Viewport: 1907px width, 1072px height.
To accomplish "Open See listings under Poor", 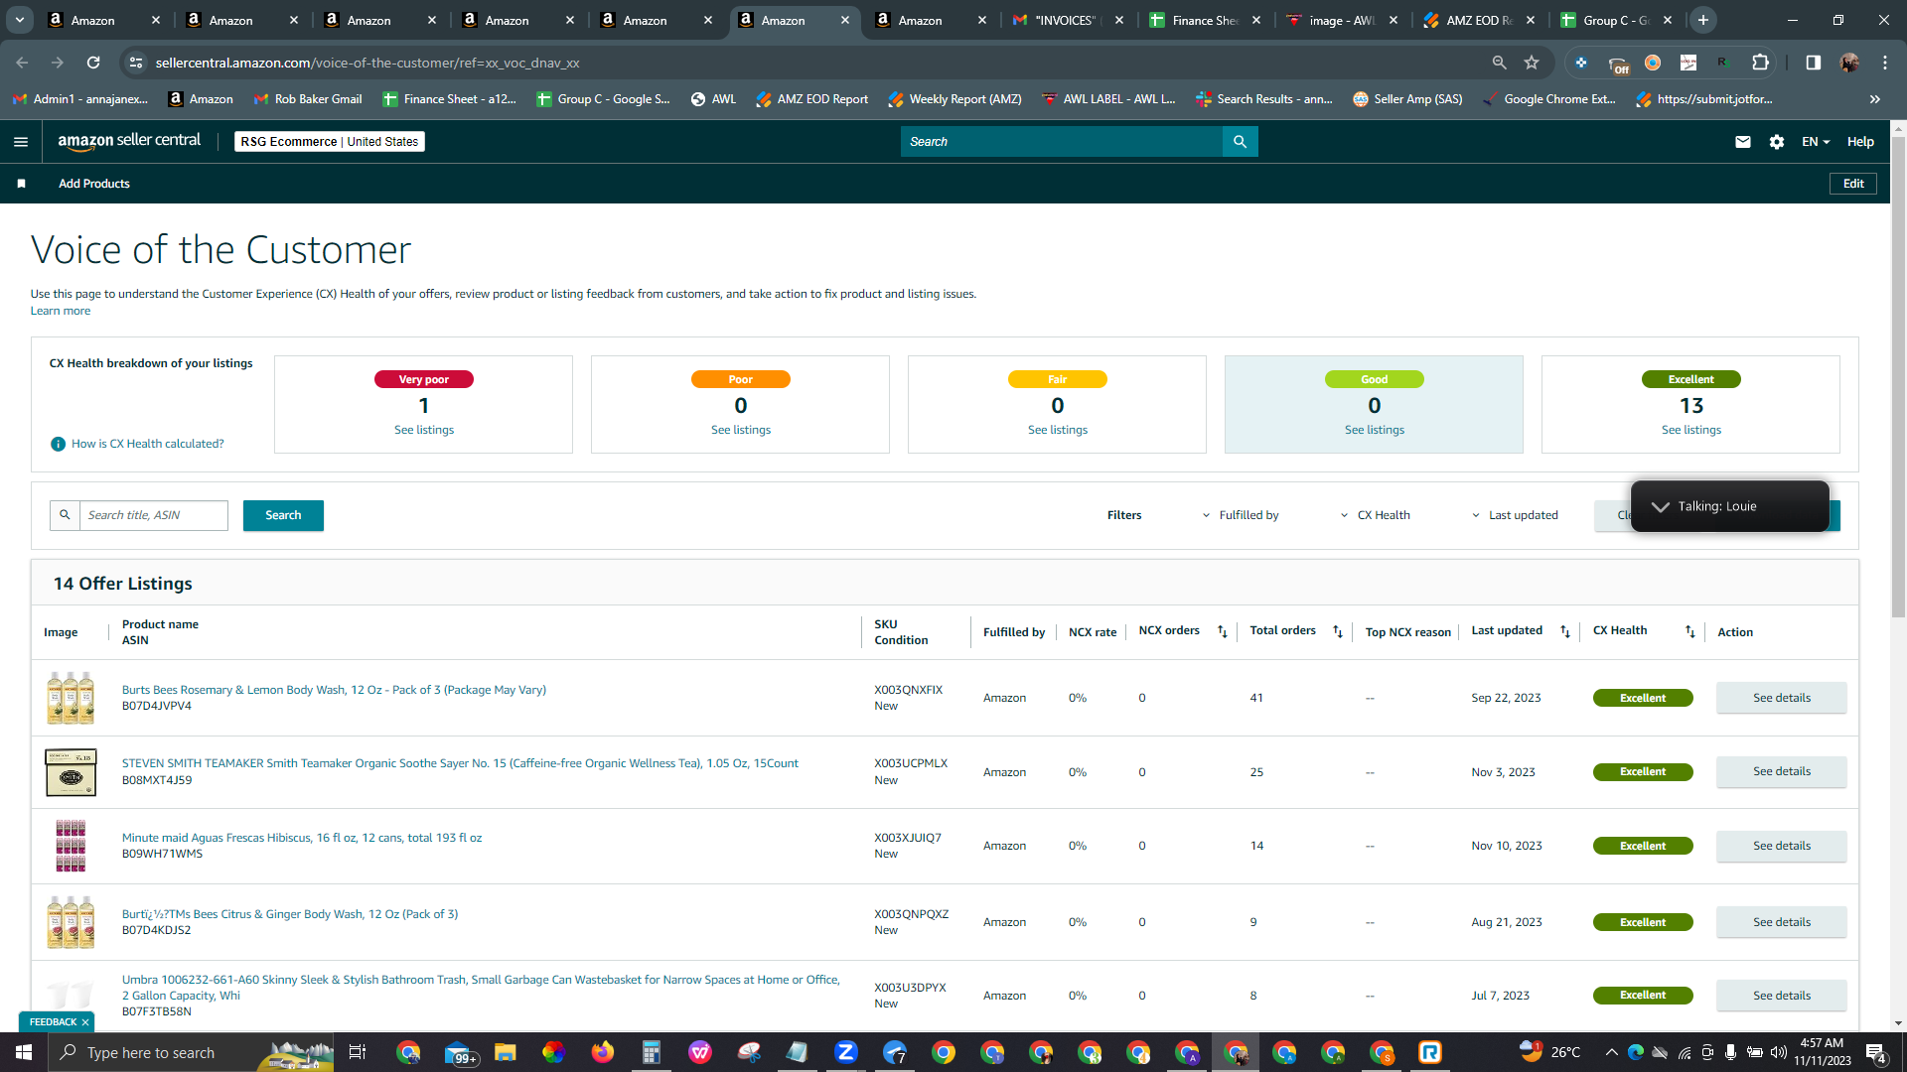I will (x=741, y=430).
